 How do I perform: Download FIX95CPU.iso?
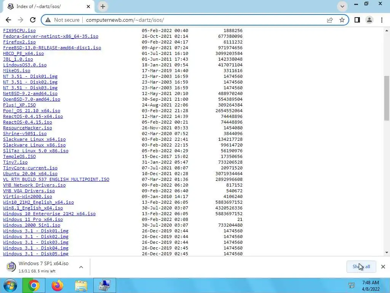click(x=19, y=31)
